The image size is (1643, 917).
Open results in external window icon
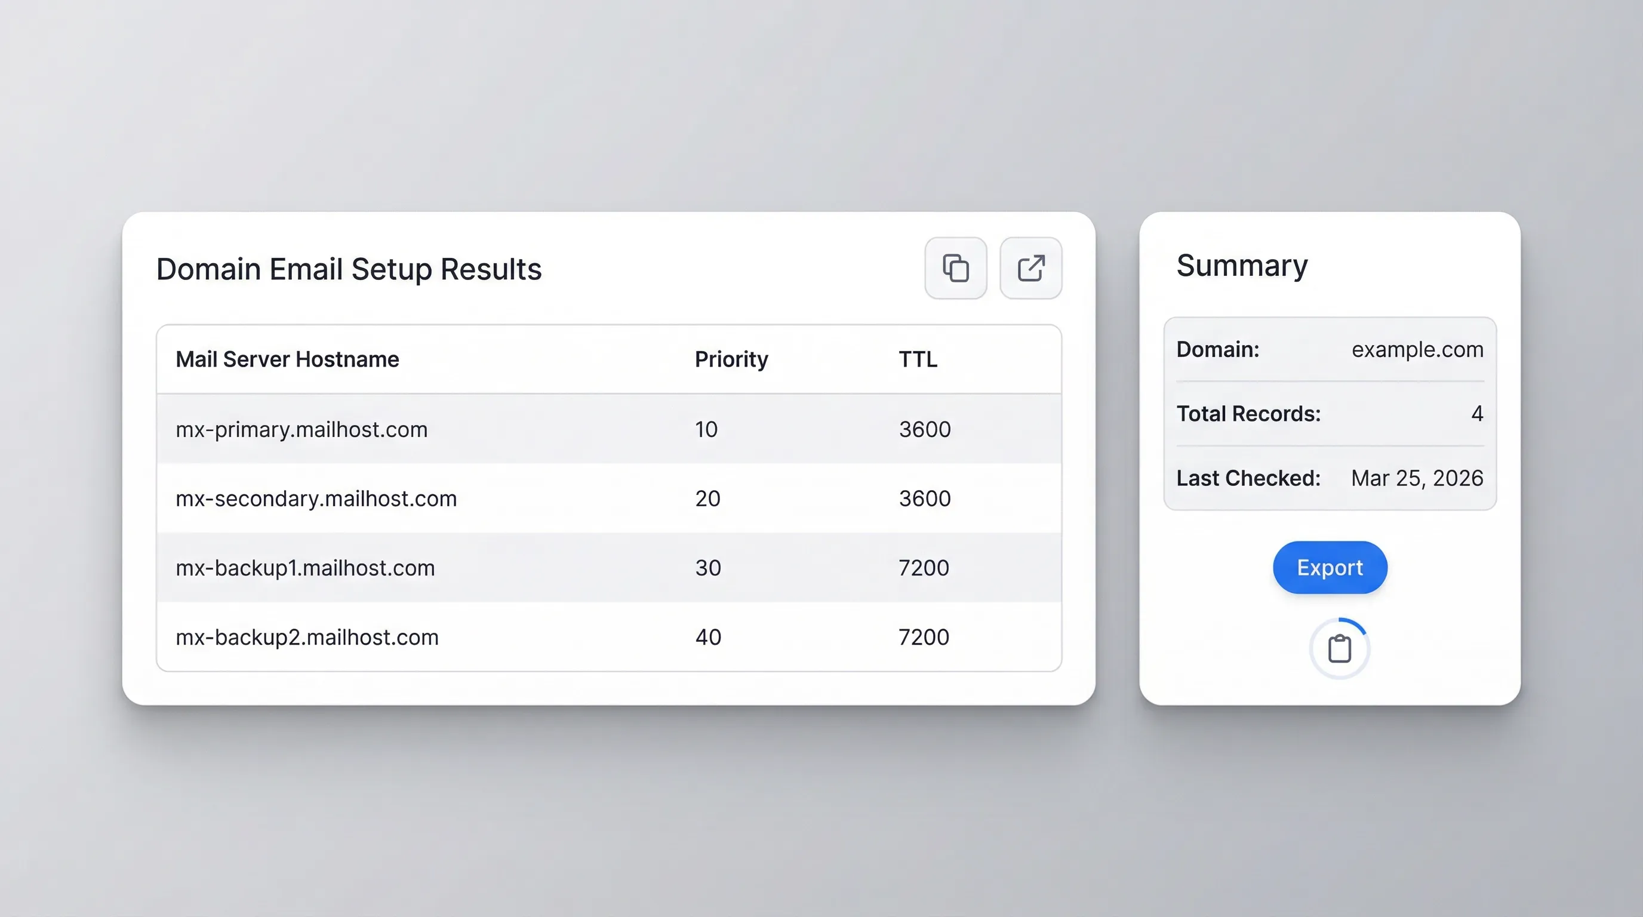pyautogui.click(x=1030, y=268)
